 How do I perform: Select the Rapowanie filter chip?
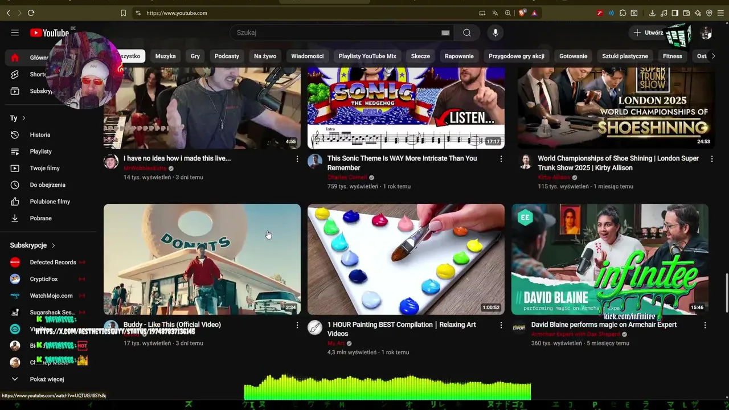coord(459,56)
